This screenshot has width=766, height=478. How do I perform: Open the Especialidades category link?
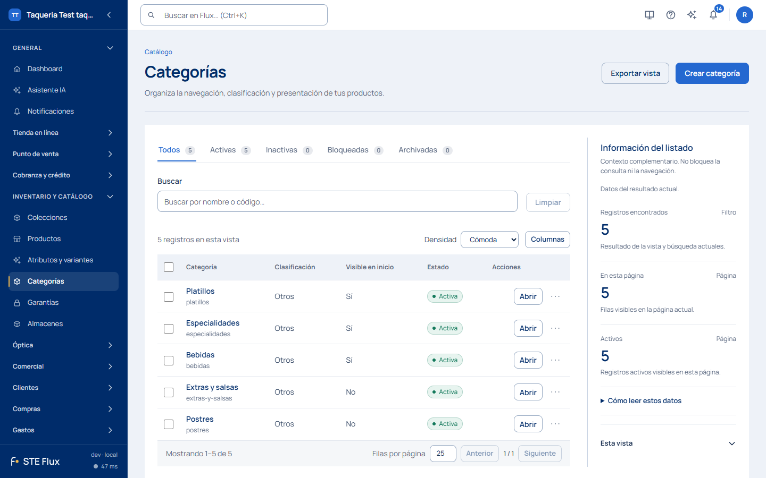coord(213,323)
